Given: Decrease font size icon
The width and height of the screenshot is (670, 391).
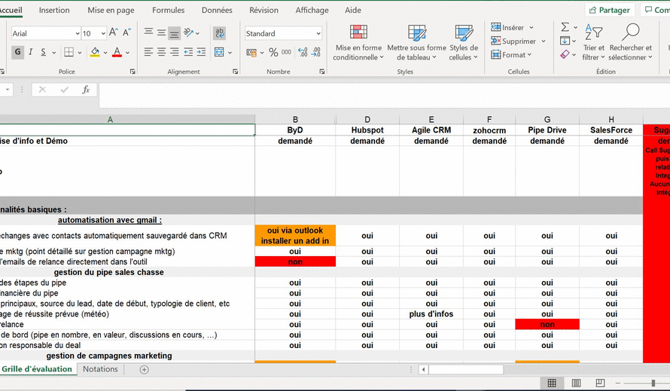Looking at the screenshot, I should (x=127, y=32).
